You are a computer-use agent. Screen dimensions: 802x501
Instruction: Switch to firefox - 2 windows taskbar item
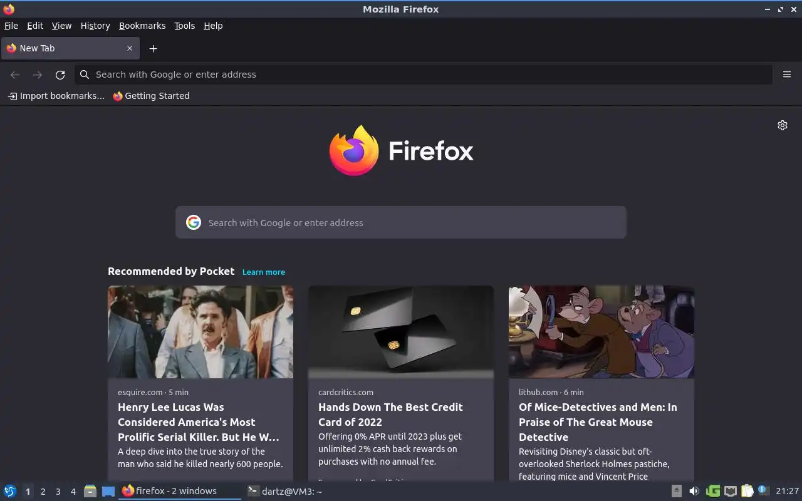pos(180,491)
